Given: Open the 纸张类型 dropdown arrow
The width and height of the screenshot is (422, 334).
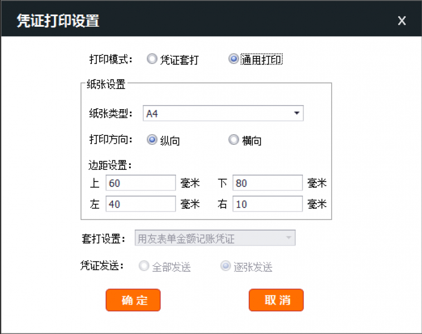Looking at the screenshot, I should click(297, 114).
